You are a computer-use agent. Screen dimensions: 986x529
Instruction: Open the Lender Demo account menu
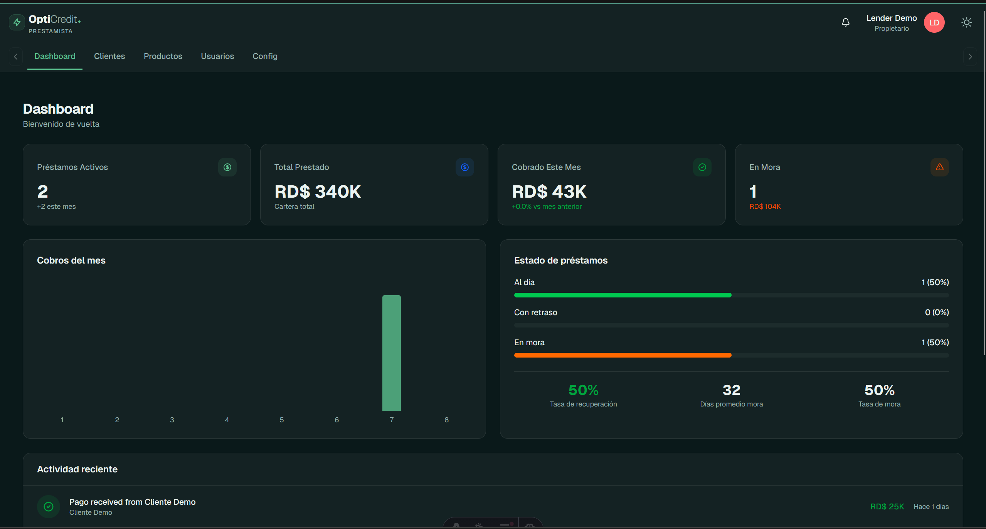pyautogui.click(x=891, y=23)
